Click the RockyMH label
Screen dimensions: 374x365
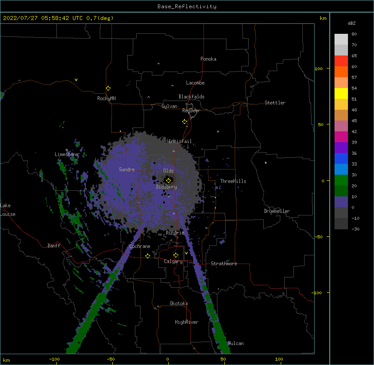pos(106,98)
